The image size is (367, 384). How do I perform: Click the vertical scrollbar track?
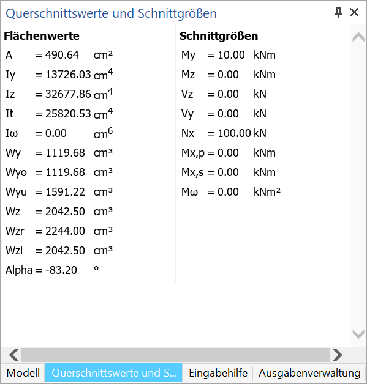pos(358,185)
